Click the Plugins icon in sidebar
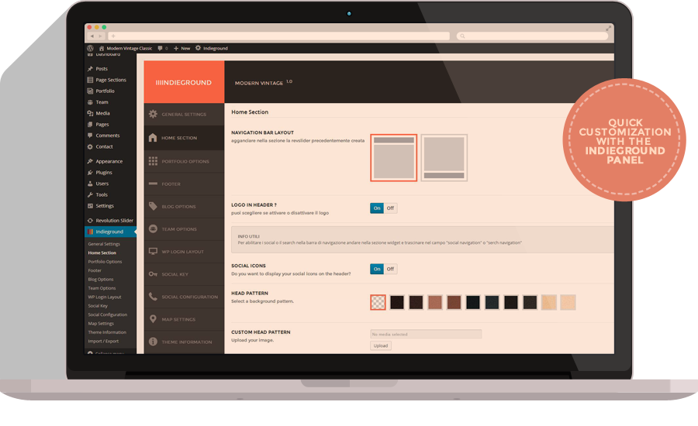Screen dimensions: 698x426 91,172
